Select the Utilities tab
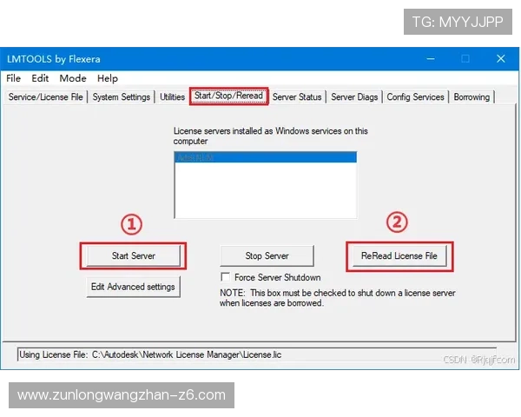Screen dimensions: 521x417 click(x=172, y=97)
